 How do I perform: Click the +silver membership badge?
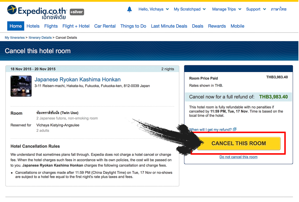tap(76, 12)
